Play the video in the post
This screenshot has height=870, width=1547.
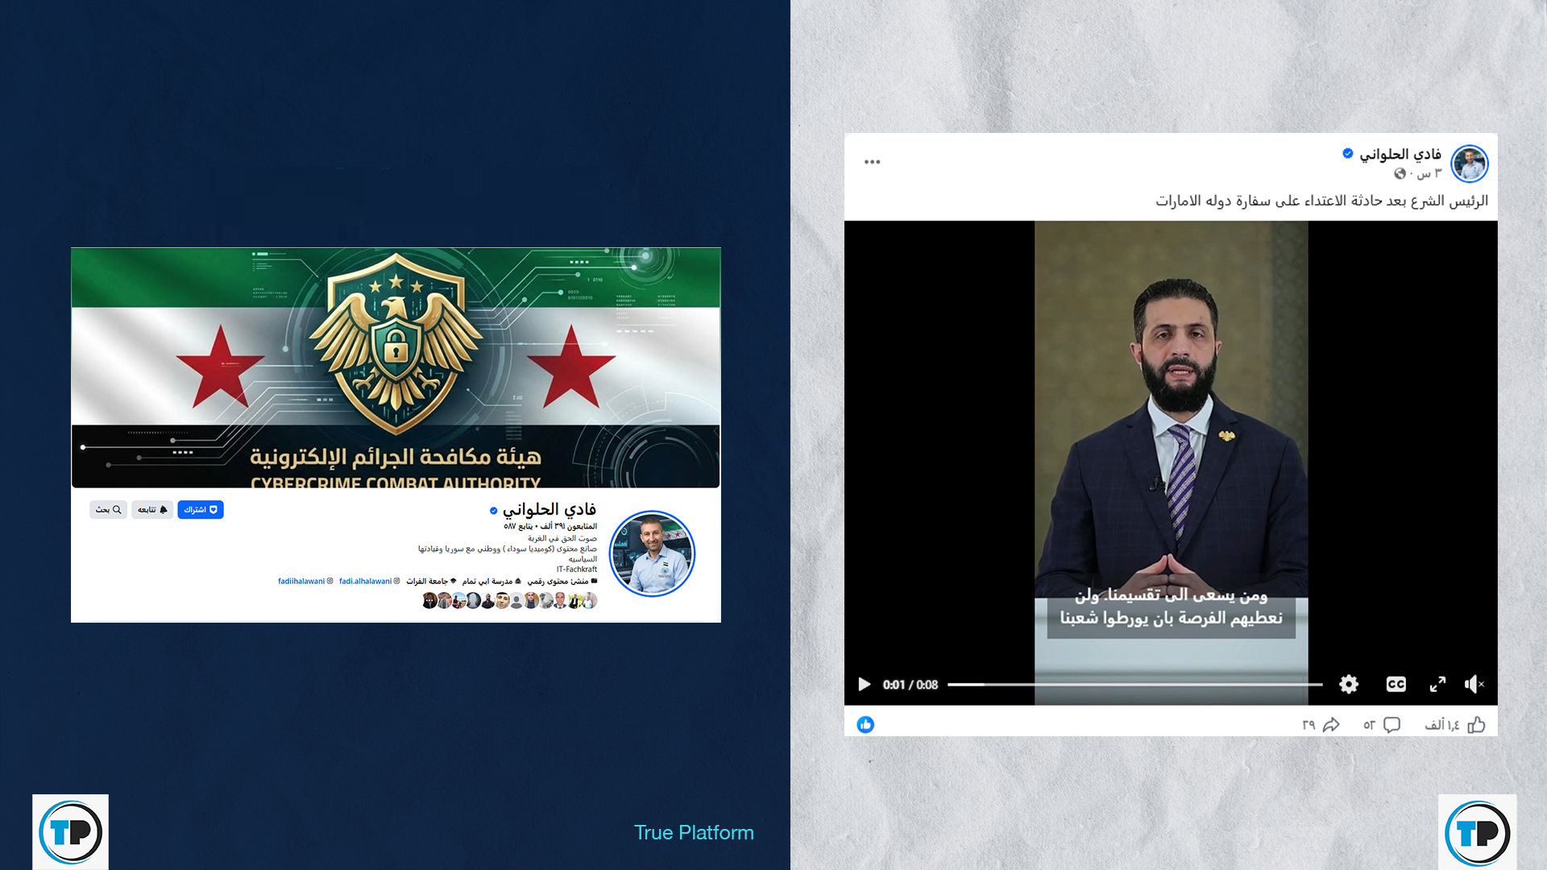[864, 685]
